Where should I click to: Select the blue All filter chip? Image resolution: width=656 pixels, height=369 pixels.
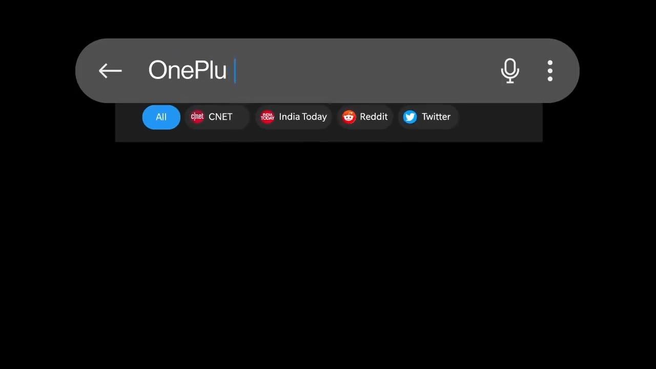click(161, 117)
